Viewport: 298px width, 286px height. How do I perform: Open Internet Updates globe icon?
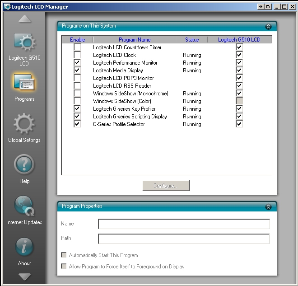[24, 206]
